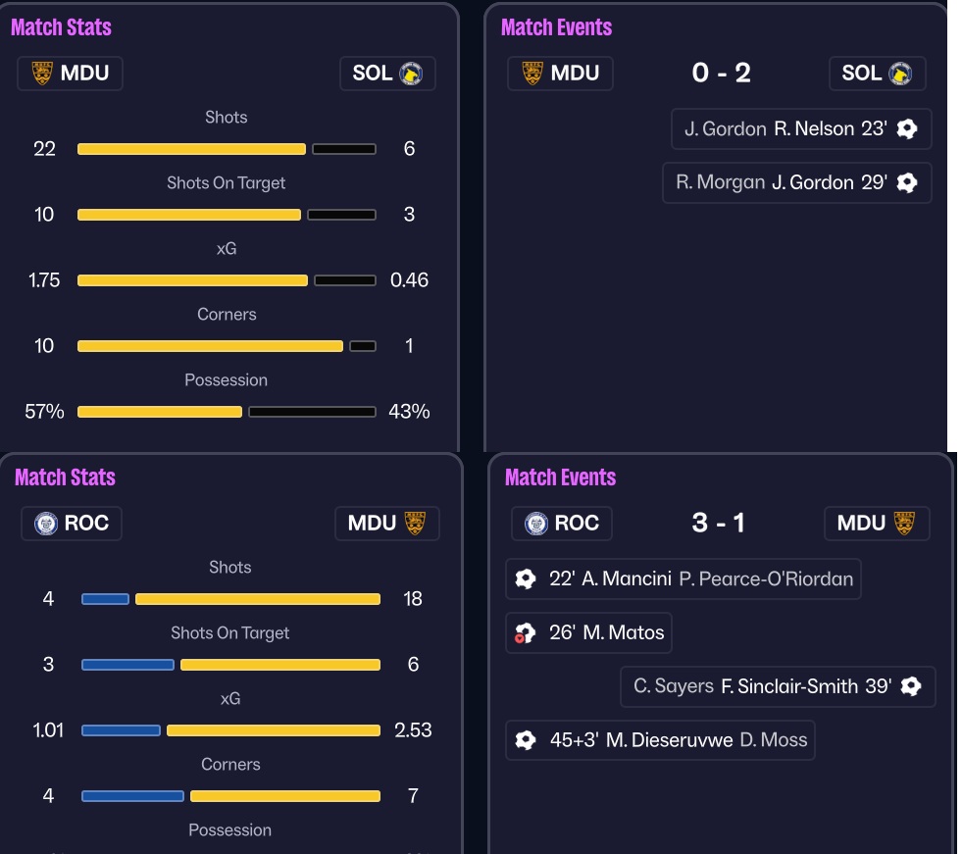This screenshot has height=854, width=962.
Task: Click the ROC club crest beside the 3 - 1 score
Action: pos(536,524)
